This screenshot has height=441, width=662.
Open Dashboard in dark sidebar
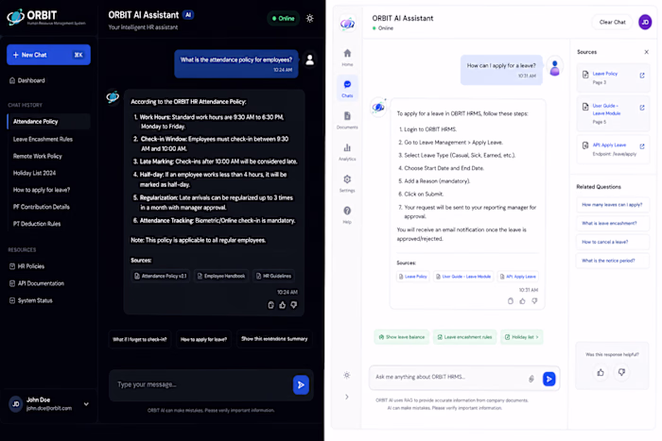tap(27, 80)
